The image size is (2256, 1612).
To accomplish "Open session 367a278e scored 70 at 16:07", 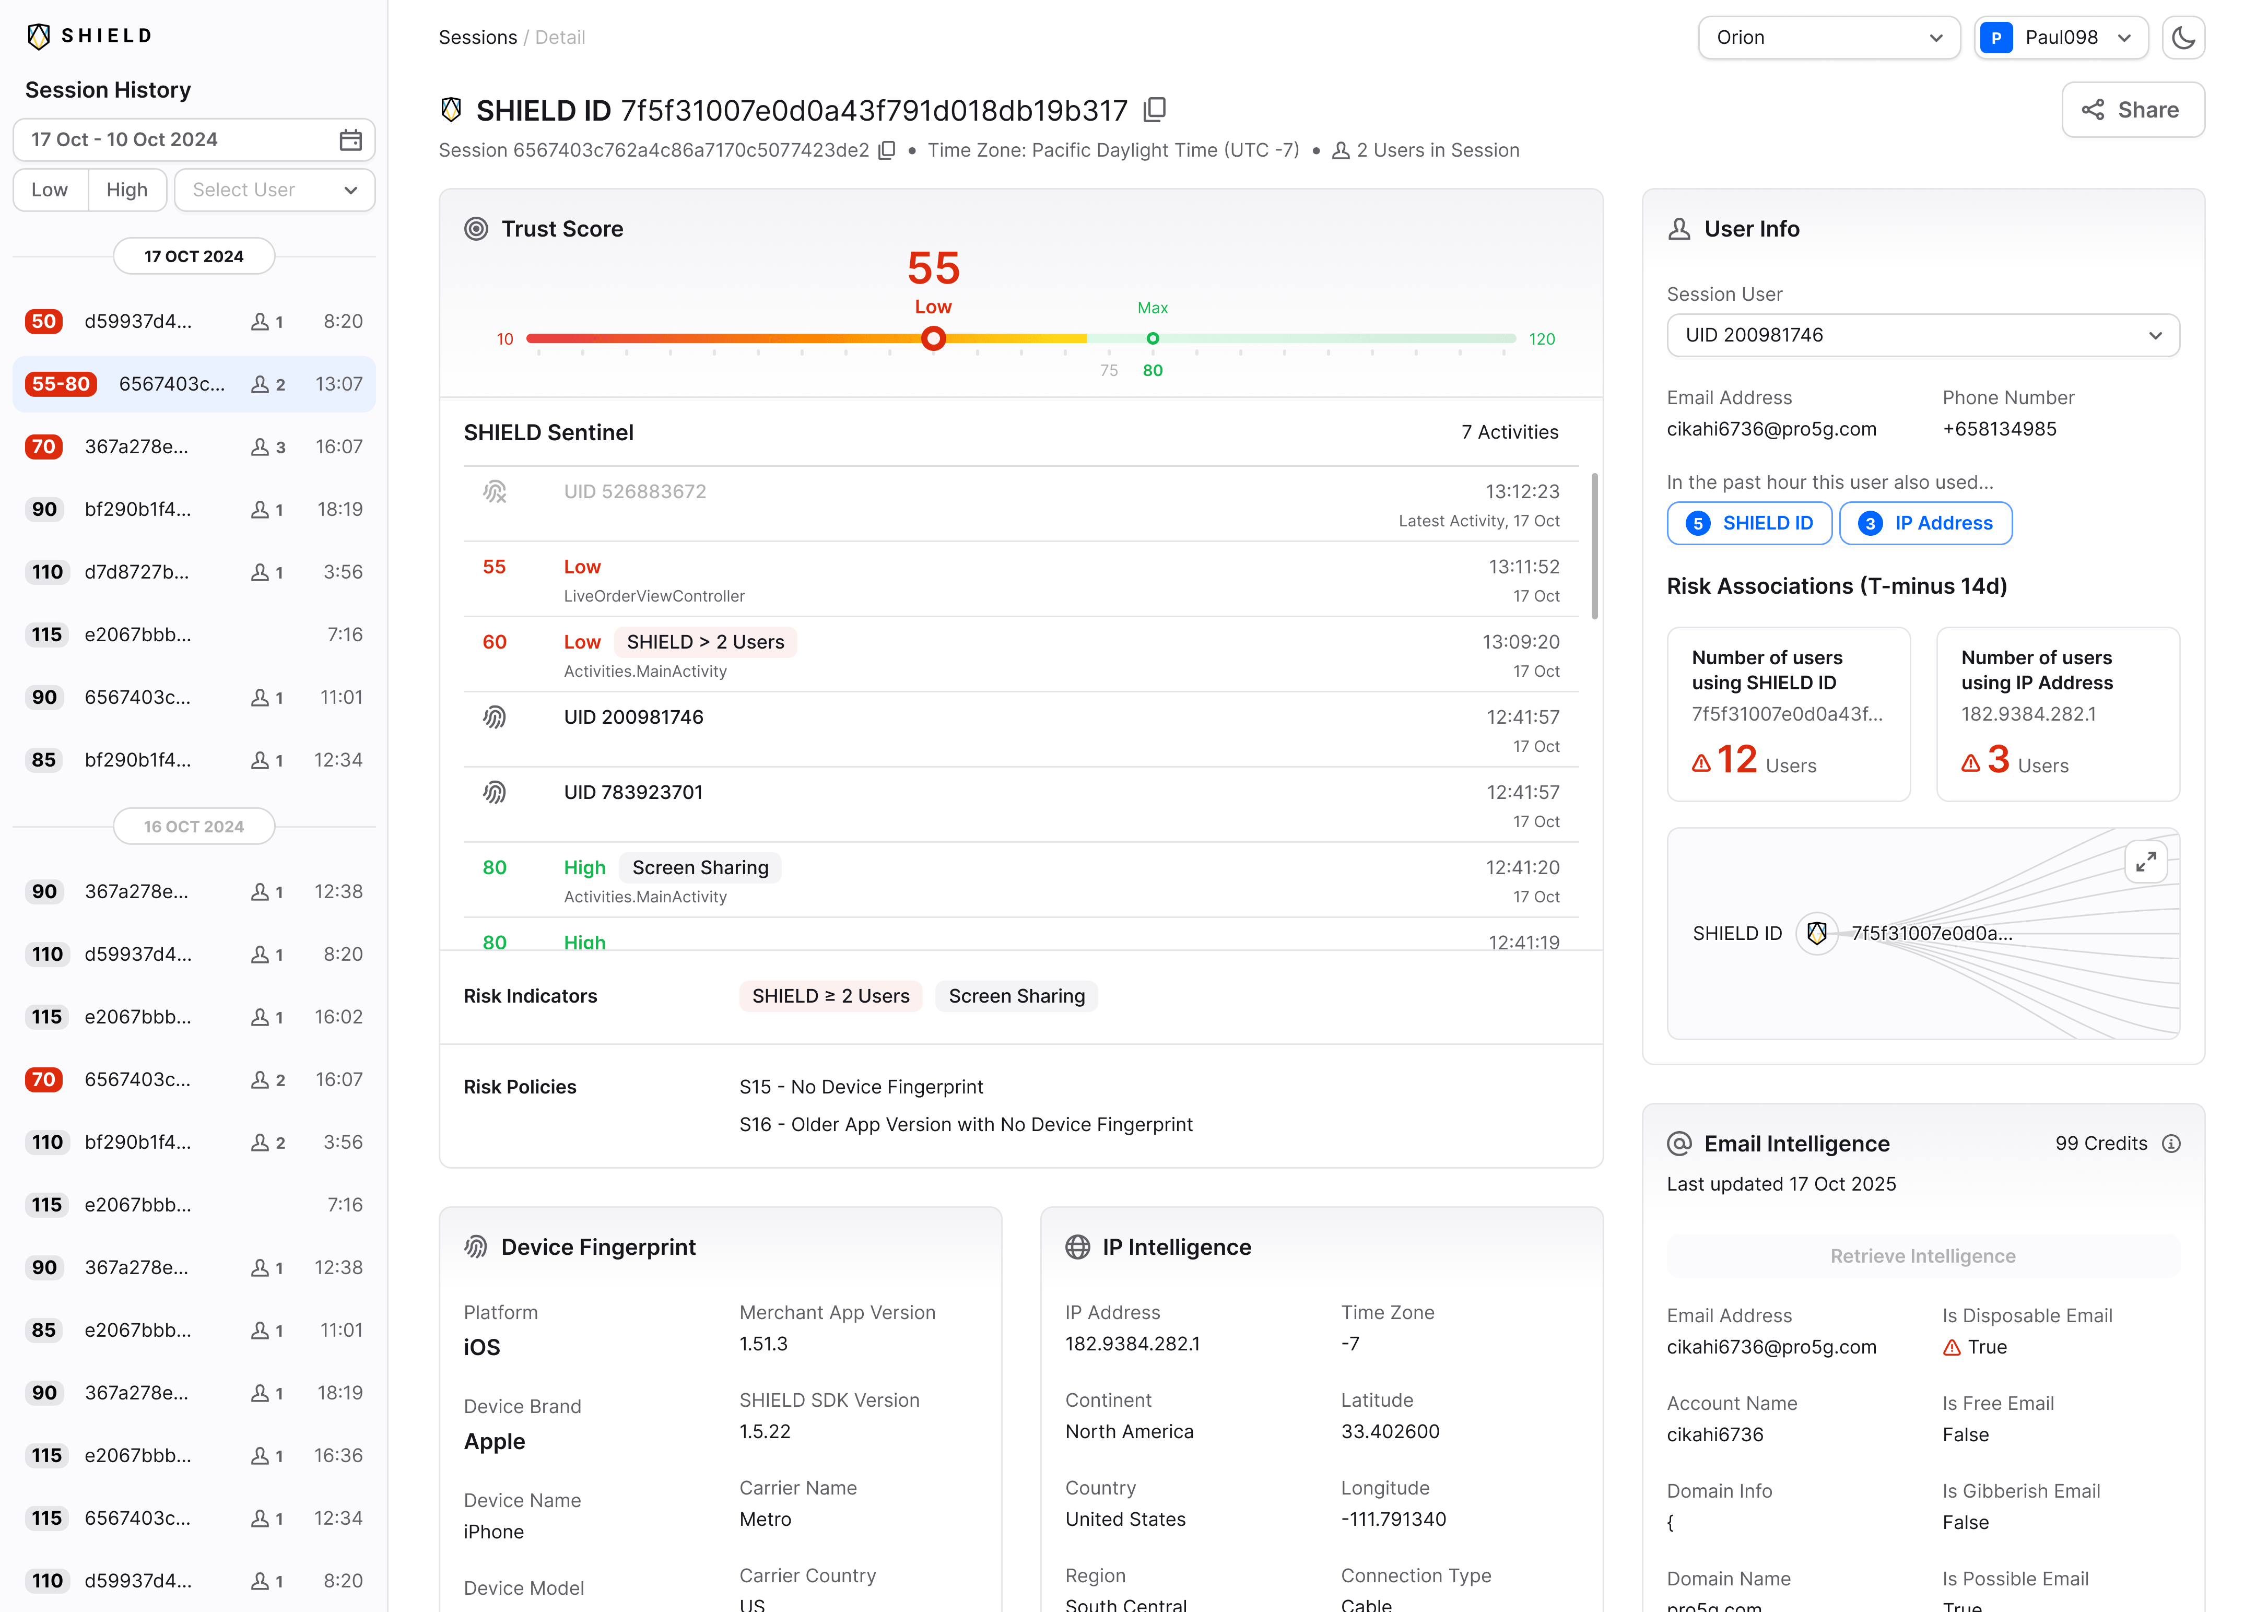I will pyautogui.click(x=194, y=446).
